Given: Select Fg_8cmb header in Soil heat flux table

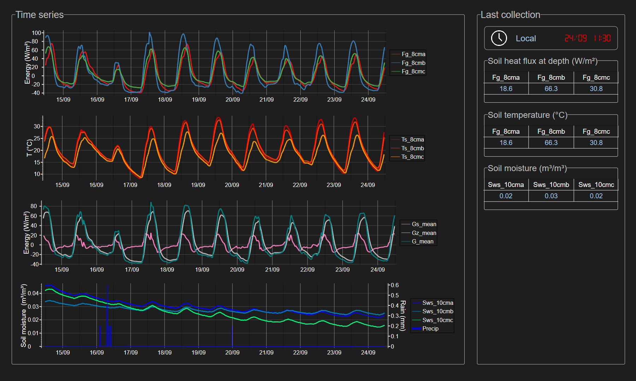Looking at the screenshot, I should [551, 78].
